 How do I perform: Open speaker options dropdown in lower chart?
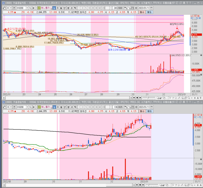tap(36, 107)
